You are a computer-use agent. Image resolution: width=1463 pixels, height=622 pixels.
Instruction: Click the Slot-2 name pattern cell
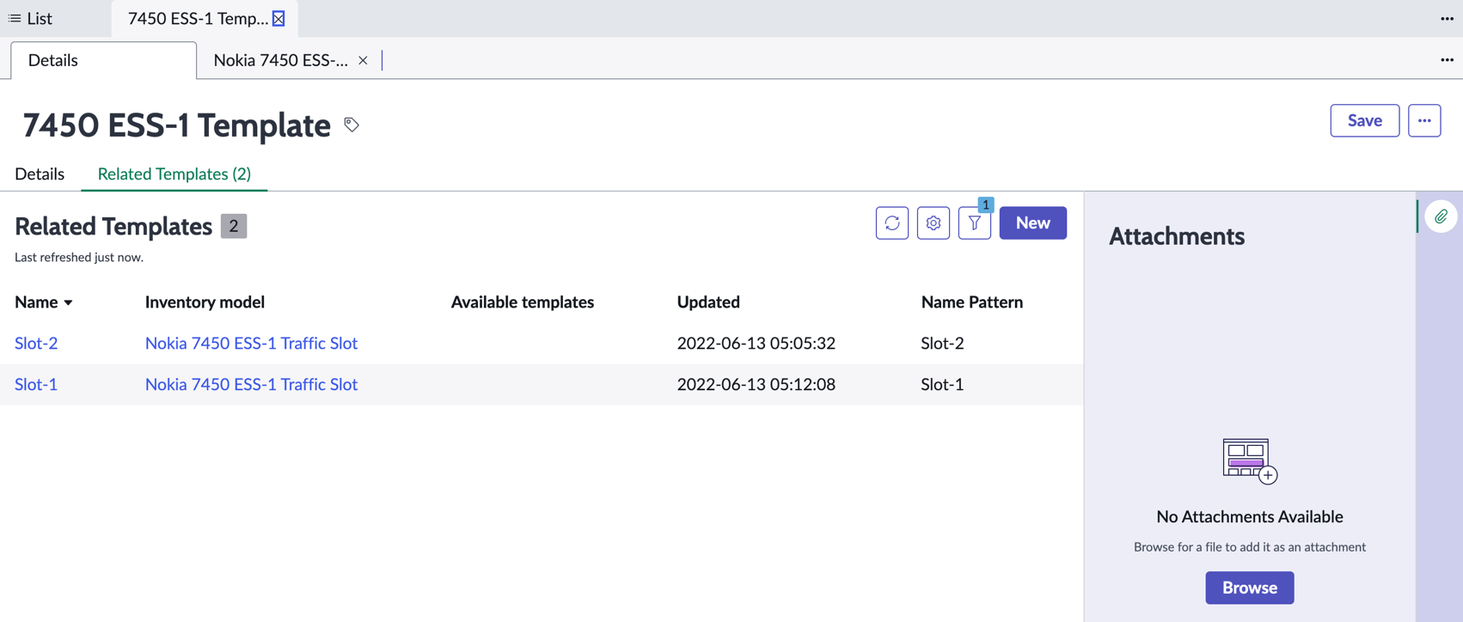point(942,343)
